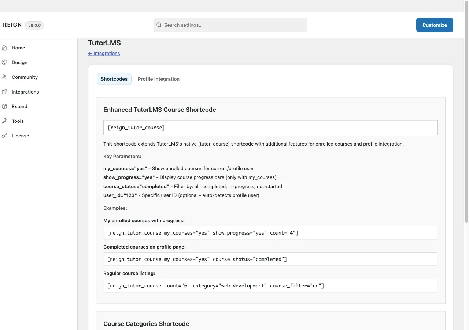This screenshot has height=330, width=469.
Task: Click the Examples label
Action: click(x=115, y=208)
